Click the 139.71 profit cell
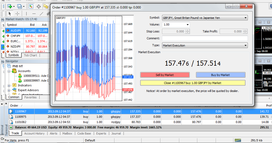Screen dimensions: 272x143 [264, 117]
